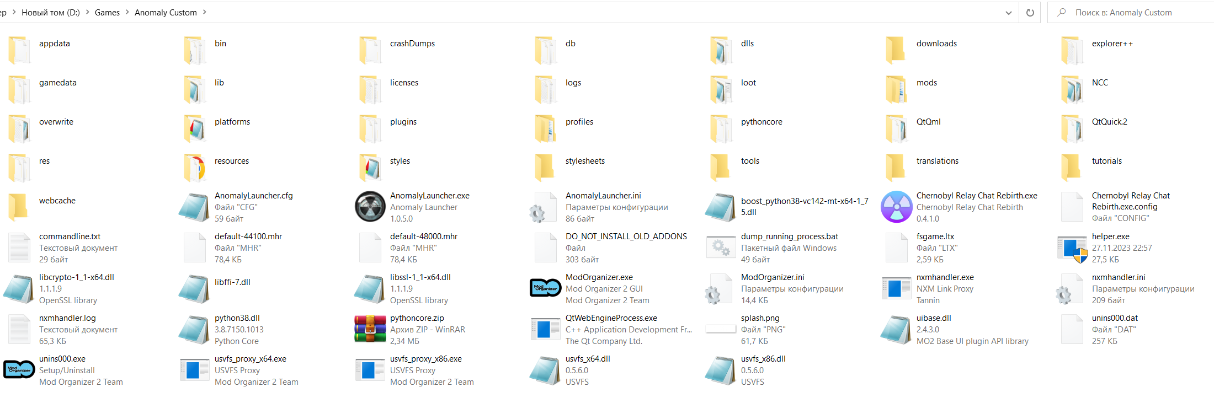Select the unins000.dat file name
This screenshot has height=414, width=1214.
click(1115, 318)
